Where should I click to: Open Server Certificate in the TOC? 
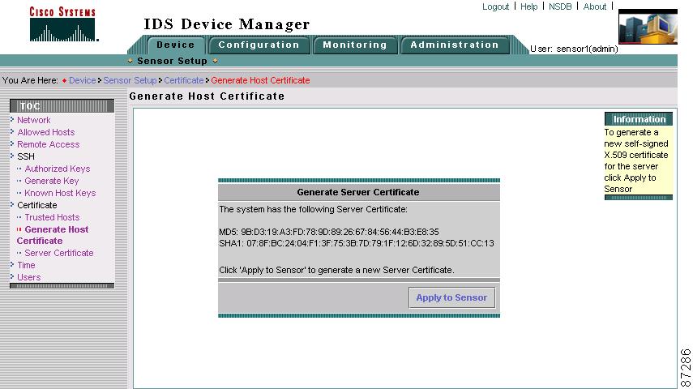click(x=59, y=254)
